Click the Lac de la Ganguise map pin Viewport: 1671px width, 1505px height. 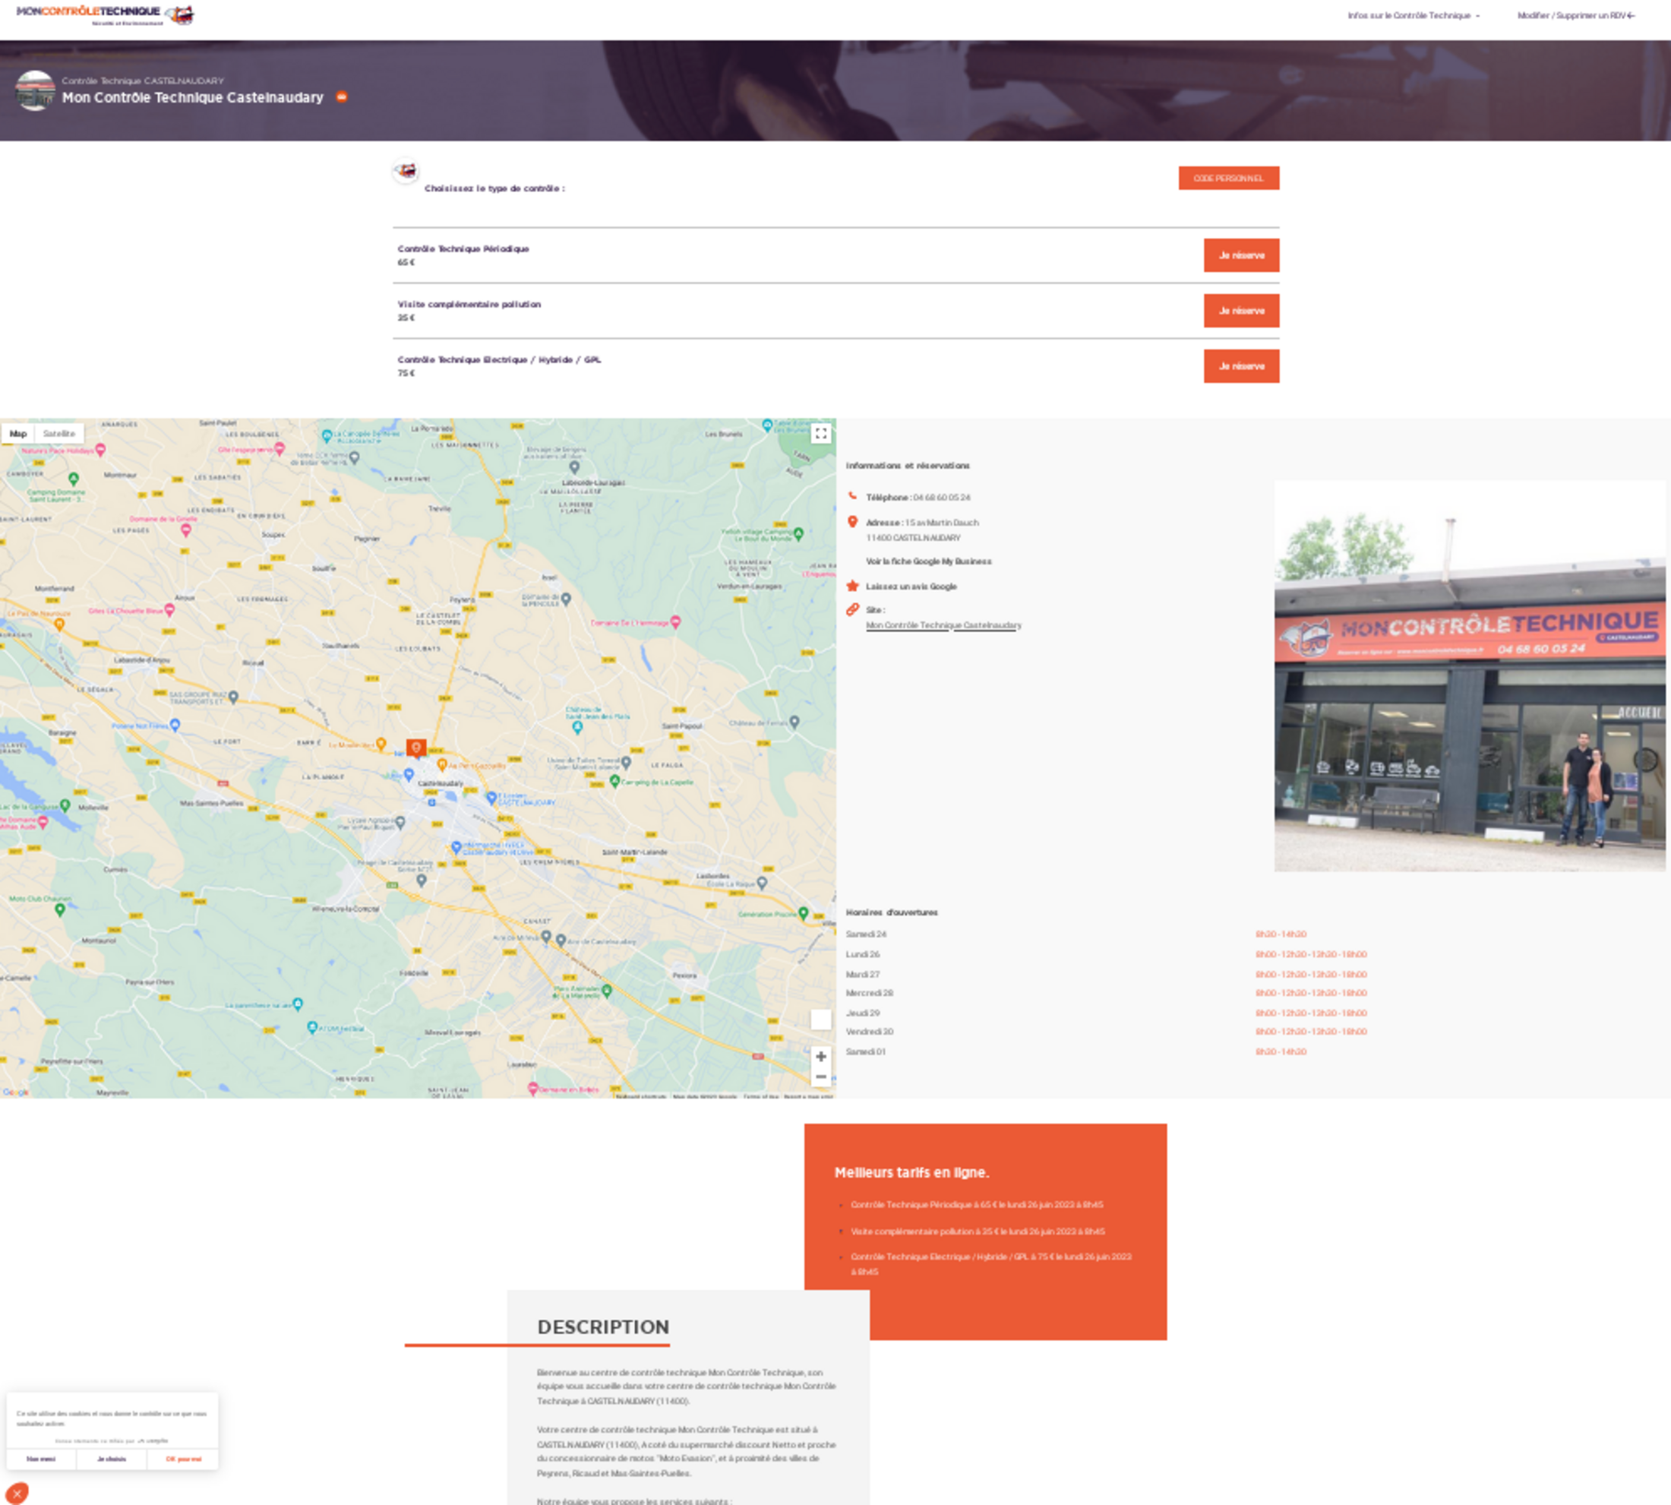[65, 805]
